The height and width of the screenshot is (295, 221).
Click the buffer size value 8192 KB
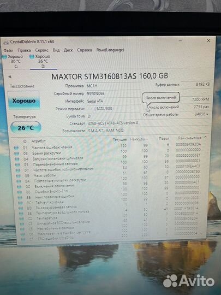pos(202,84)
